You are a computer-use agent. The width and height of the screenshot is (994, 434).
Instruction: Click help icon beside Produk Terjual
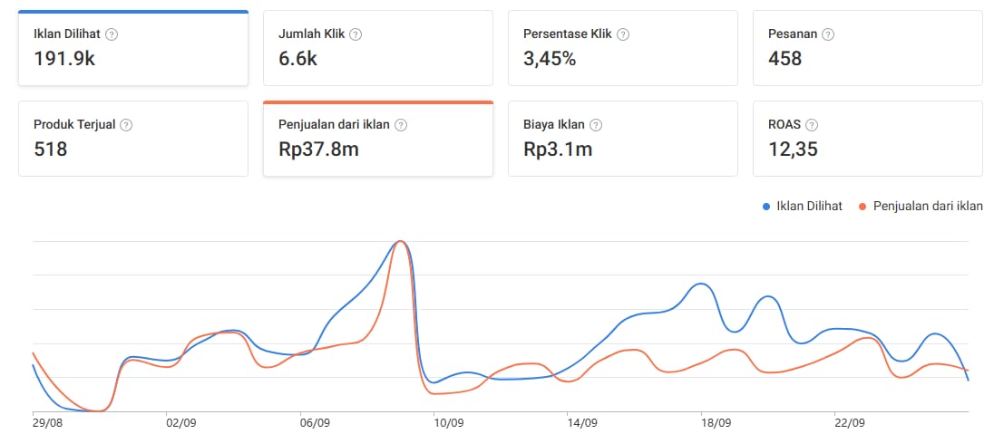pos(126,125)
